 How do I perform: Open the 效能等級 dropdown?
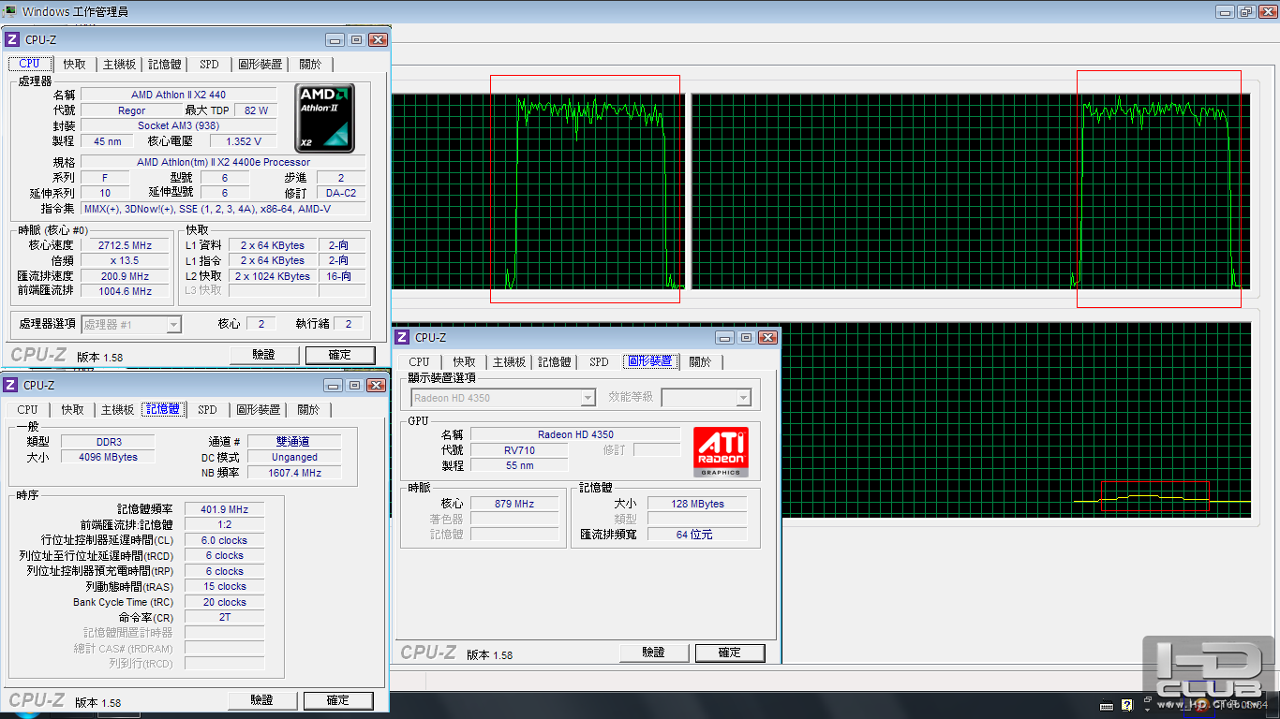point(707,398)
